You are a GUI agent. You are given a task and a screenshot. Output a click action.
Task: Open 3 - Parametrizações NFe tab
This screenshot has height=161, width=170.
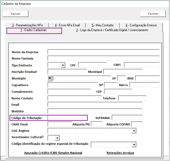pos(27,25)
